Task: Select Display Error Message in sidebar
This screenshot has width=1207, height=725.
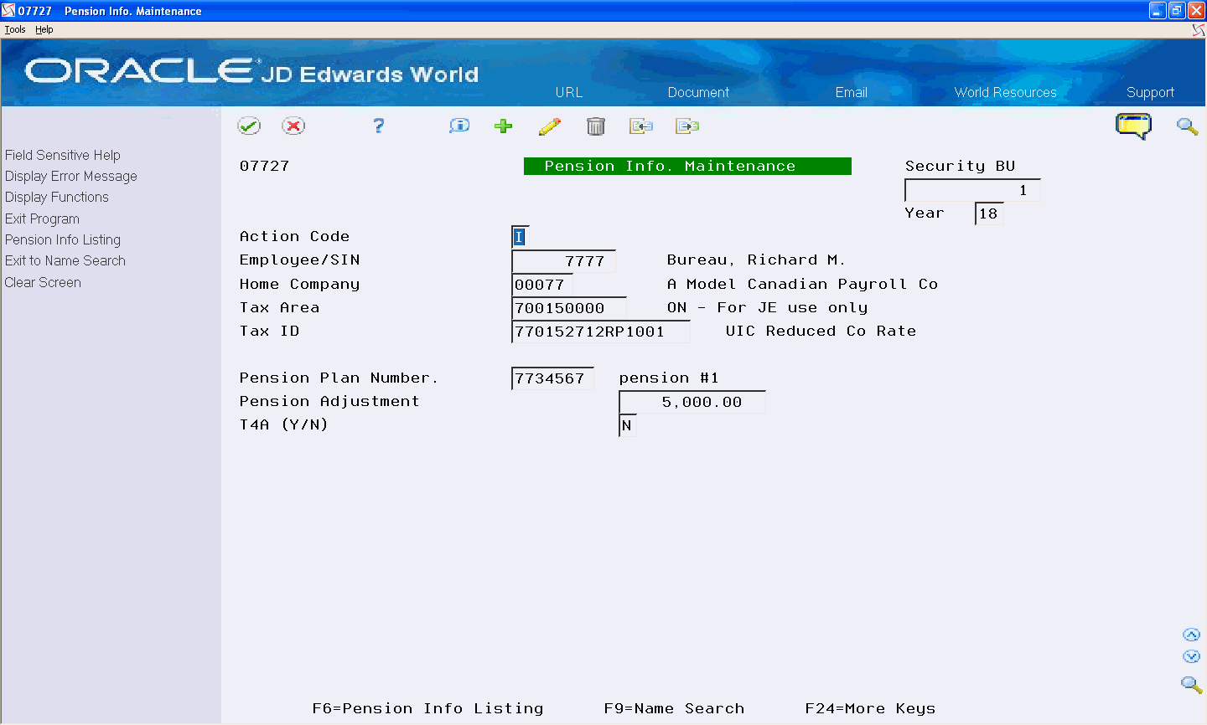Action: click(x=71, y=176)
